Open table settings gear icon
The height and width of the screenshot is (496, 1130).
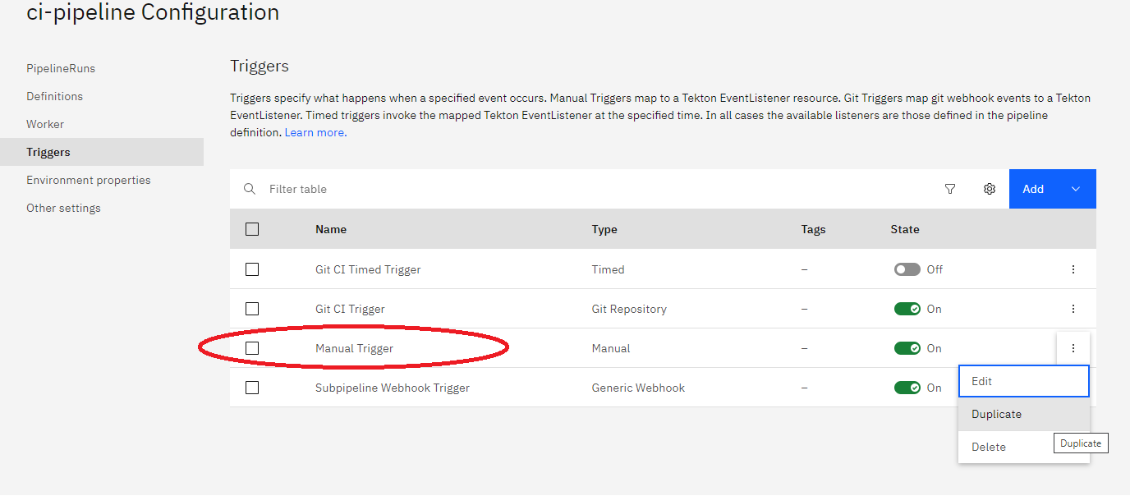click(990, 189)
